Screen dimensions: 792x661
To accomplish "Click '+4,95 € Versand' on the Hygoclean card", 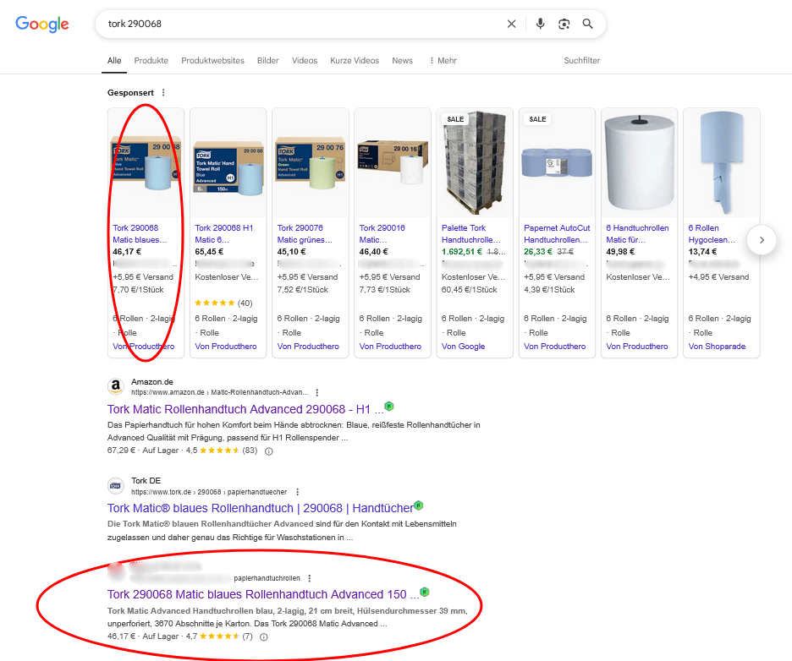I will click(x=718, y=277).
